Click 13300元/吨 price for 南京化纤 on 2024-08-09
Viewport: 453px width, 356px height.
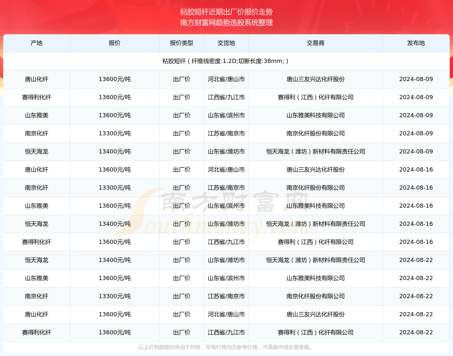point(115,133)
